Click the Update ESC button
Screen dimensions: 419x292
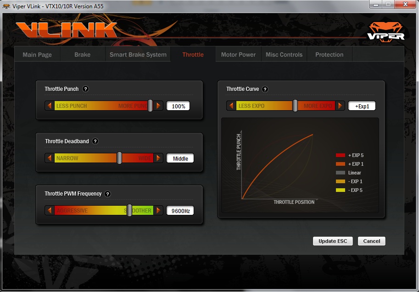(x=333, y=241)
